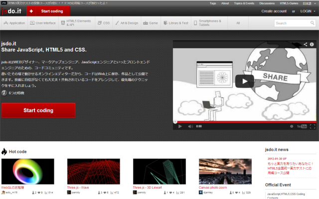Click the Search input field

pos(292,23)
